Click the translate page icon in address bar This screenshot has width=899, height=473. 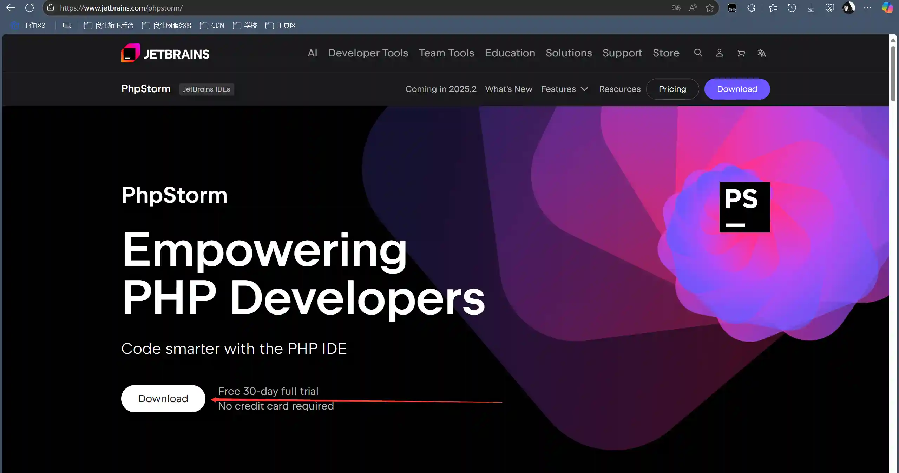pyautogui.click(x=676, y=7)
